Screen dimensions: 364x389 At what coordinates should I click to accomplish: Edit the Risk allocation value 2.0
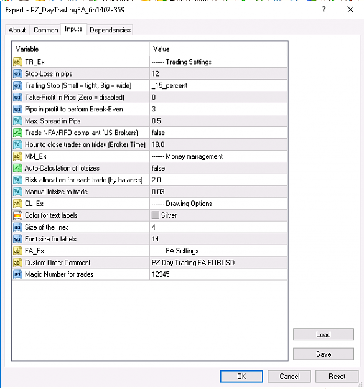click(x=218, y=180)
